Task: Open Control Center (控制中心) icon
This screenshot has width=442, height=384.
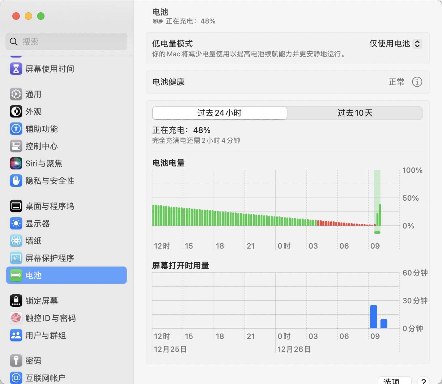Action: pos(16,146)
